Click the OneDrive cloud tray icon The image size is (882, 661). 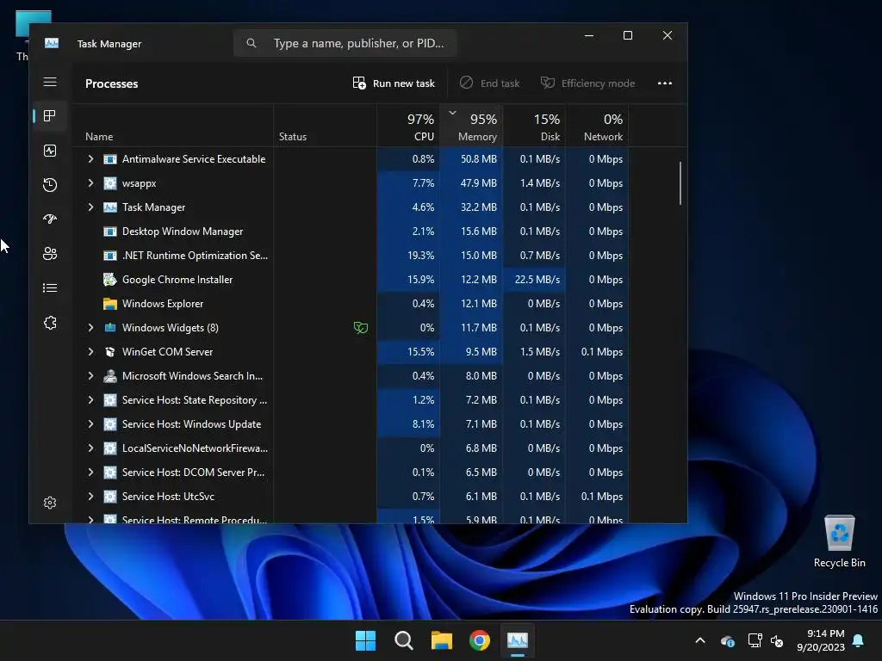click(x=727, y=640)
